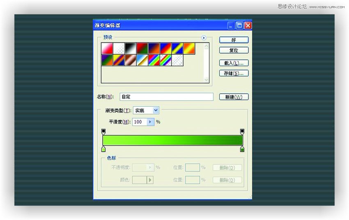Open the presets flyout menu arrow
Screen dimensions: 349x220
point(204,38)
